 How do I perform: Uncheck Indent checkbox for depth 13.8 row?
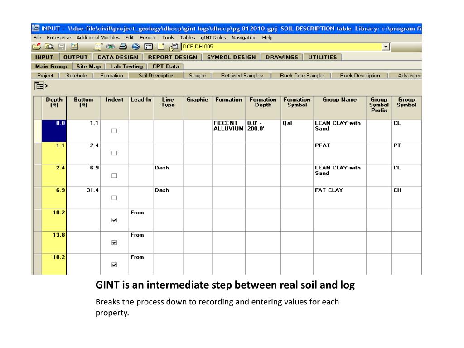pos(114,242)
